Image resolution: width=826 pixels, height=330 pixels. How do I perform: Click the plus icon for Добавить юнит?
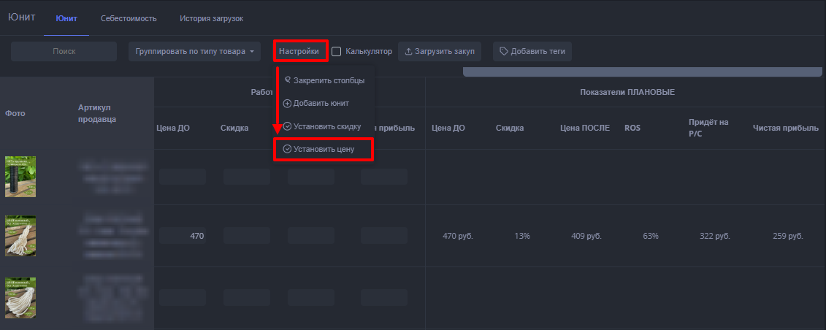click(x=287, y=103)
